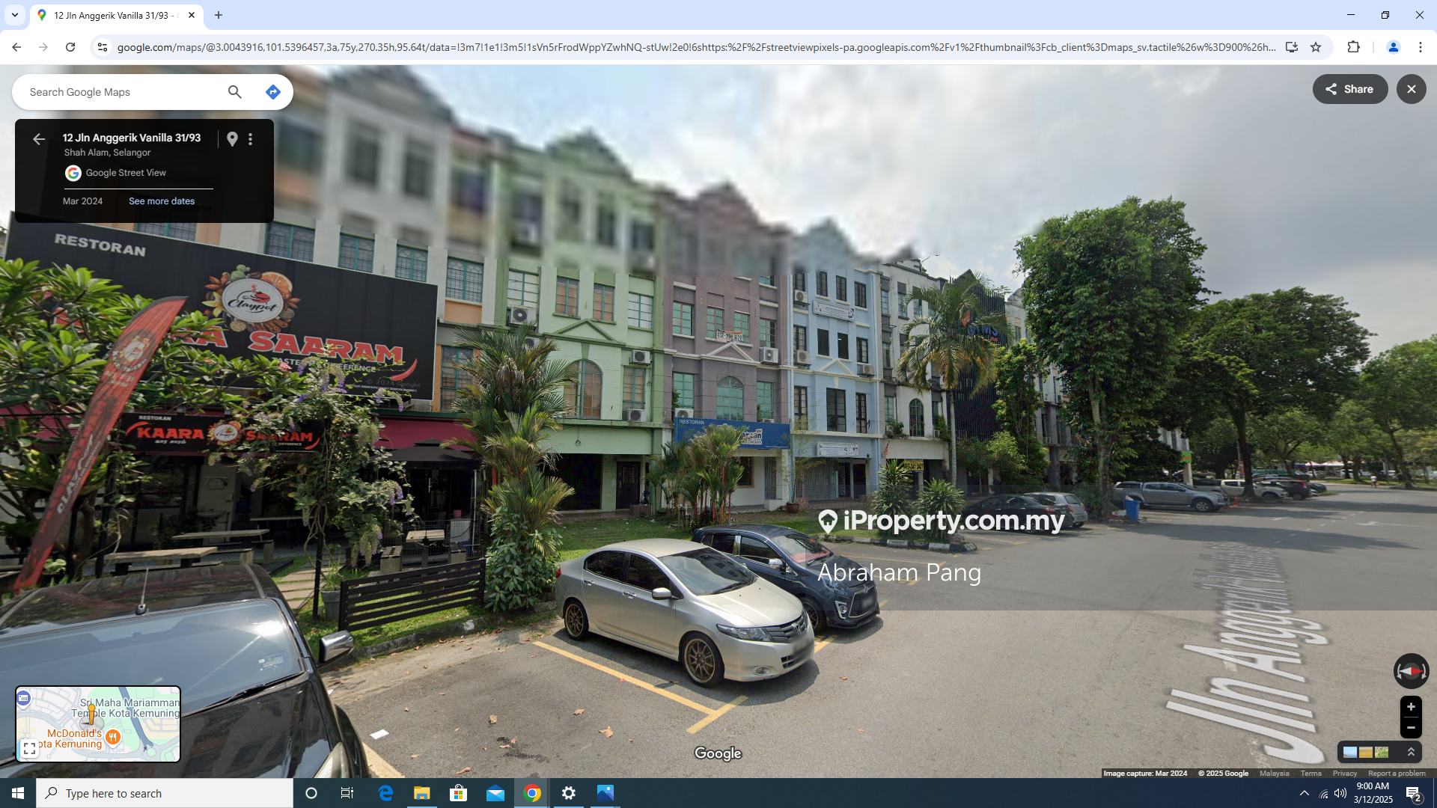The image size is (1437, 808).
Task: Click See more dates link
Action: 162,201
